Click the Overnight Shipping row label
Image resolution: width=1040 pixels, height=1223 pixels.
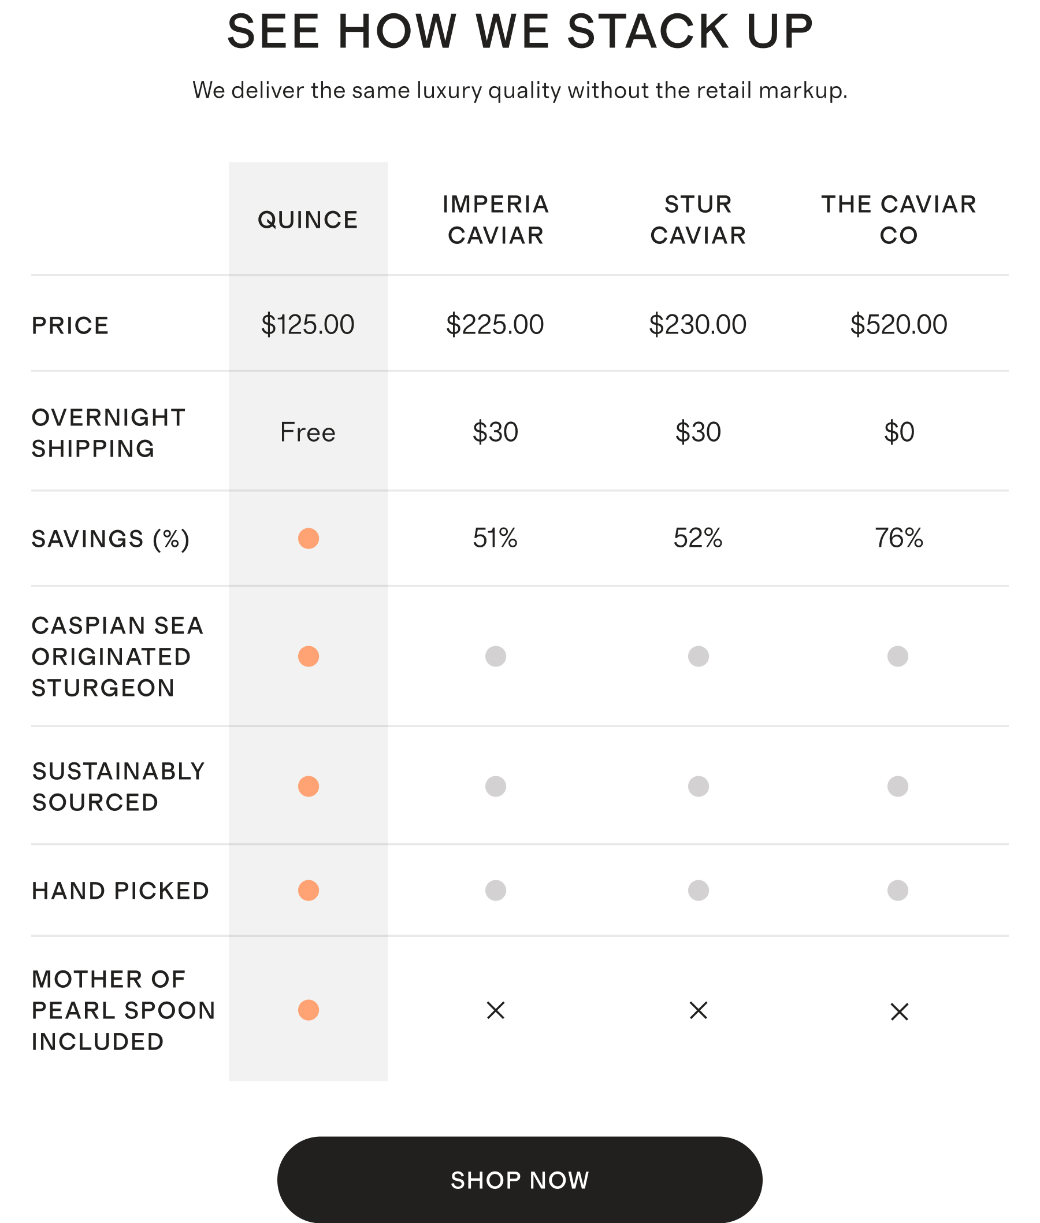pyautogui.click(x=109, y=433)
